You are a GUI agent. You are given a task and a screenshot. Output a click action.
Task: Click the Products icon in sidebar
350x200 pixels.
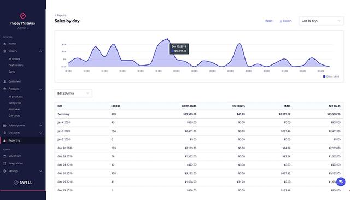click(x=5, y=89)
